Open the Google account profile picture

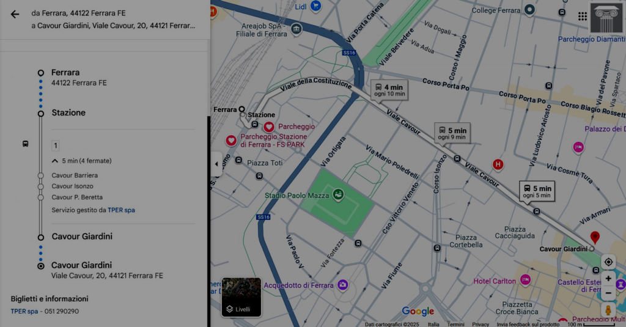606,18
